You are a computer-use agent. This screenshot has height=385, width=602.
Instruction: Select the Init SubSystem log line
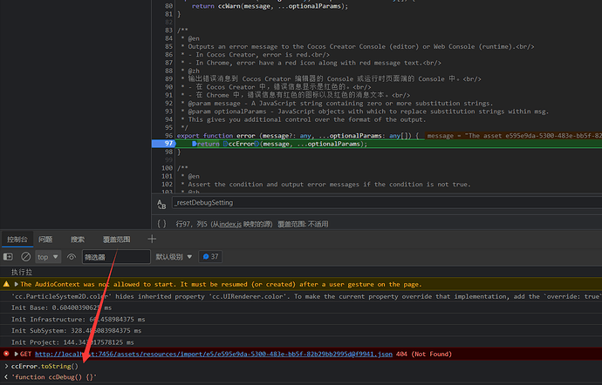tap(77, 330)
